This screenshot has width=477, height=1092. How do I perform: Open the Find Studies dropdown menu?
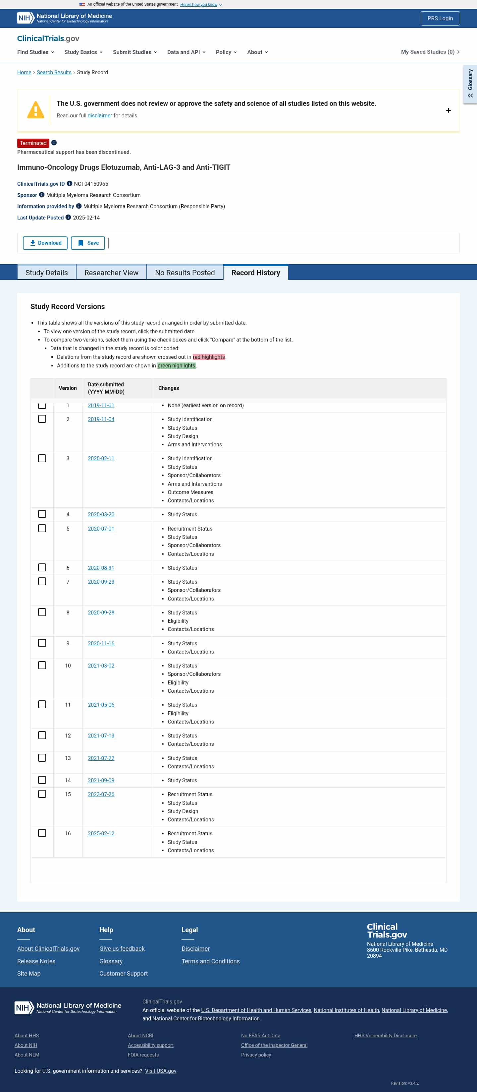35,52
